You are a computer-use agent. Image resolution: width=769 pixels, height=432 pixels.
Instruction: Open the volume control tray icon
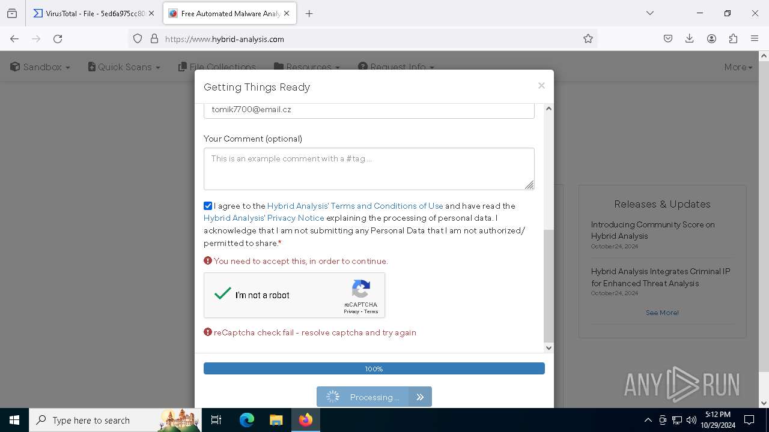(x=691, y=420)
